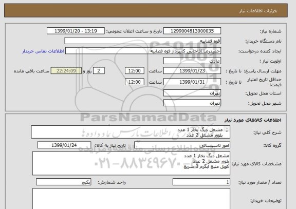Click the section heading اطلاعات کالاهای مورد نیاز
The width and height of the screenshot is (296, 209).
tap(253, 120)
